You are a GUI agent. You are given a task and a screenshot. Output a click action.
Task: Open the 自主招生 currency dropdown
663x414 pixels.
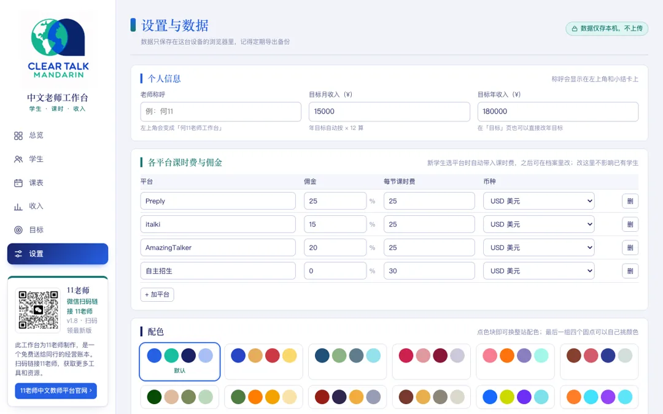pos(539,271)
